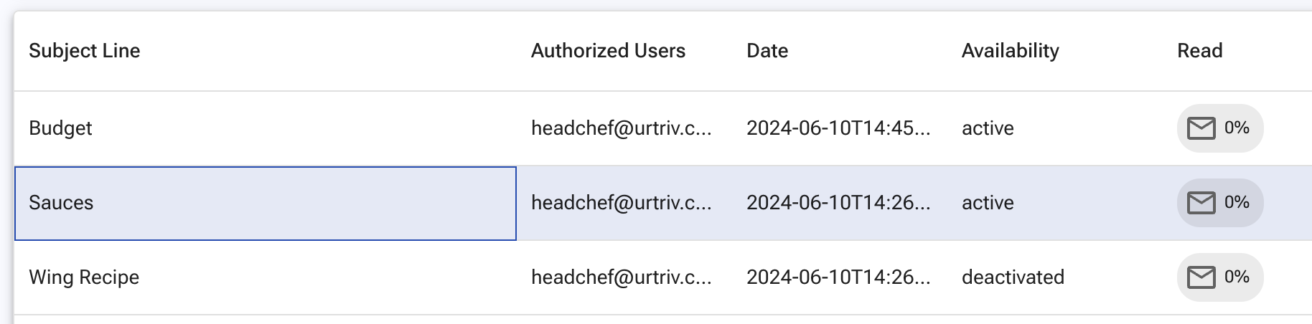
Task: Sort by the Date column header
Action: pyautogui.click(x=767, y=51)
